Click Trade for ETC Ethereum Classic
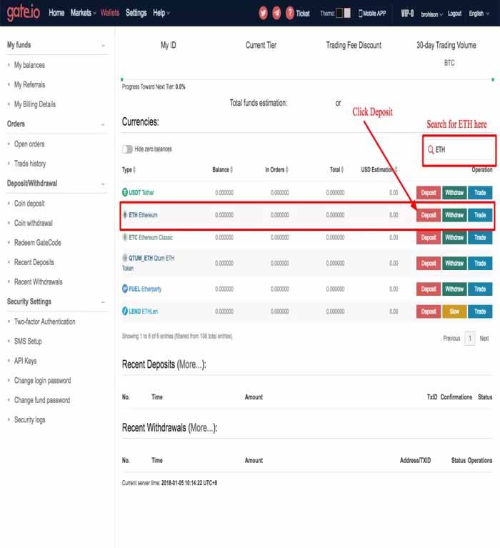Viewport: 500px width, 548px height. [480, 237]
